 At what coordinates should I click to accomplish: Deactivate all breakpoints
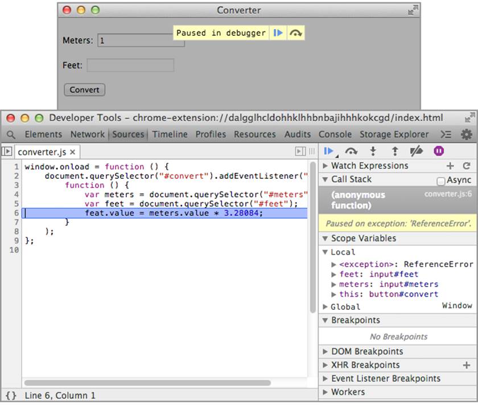pyautogui.click(x=417, y=151)
